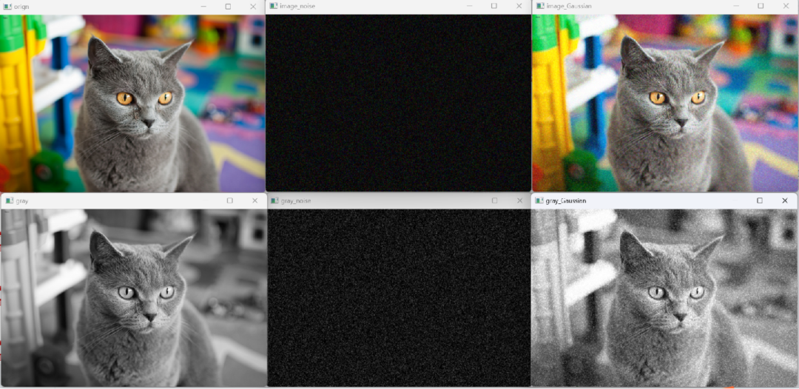Click the image_noise window app icon
Viewport: 799px width, 389px height.
pos(274,6)
